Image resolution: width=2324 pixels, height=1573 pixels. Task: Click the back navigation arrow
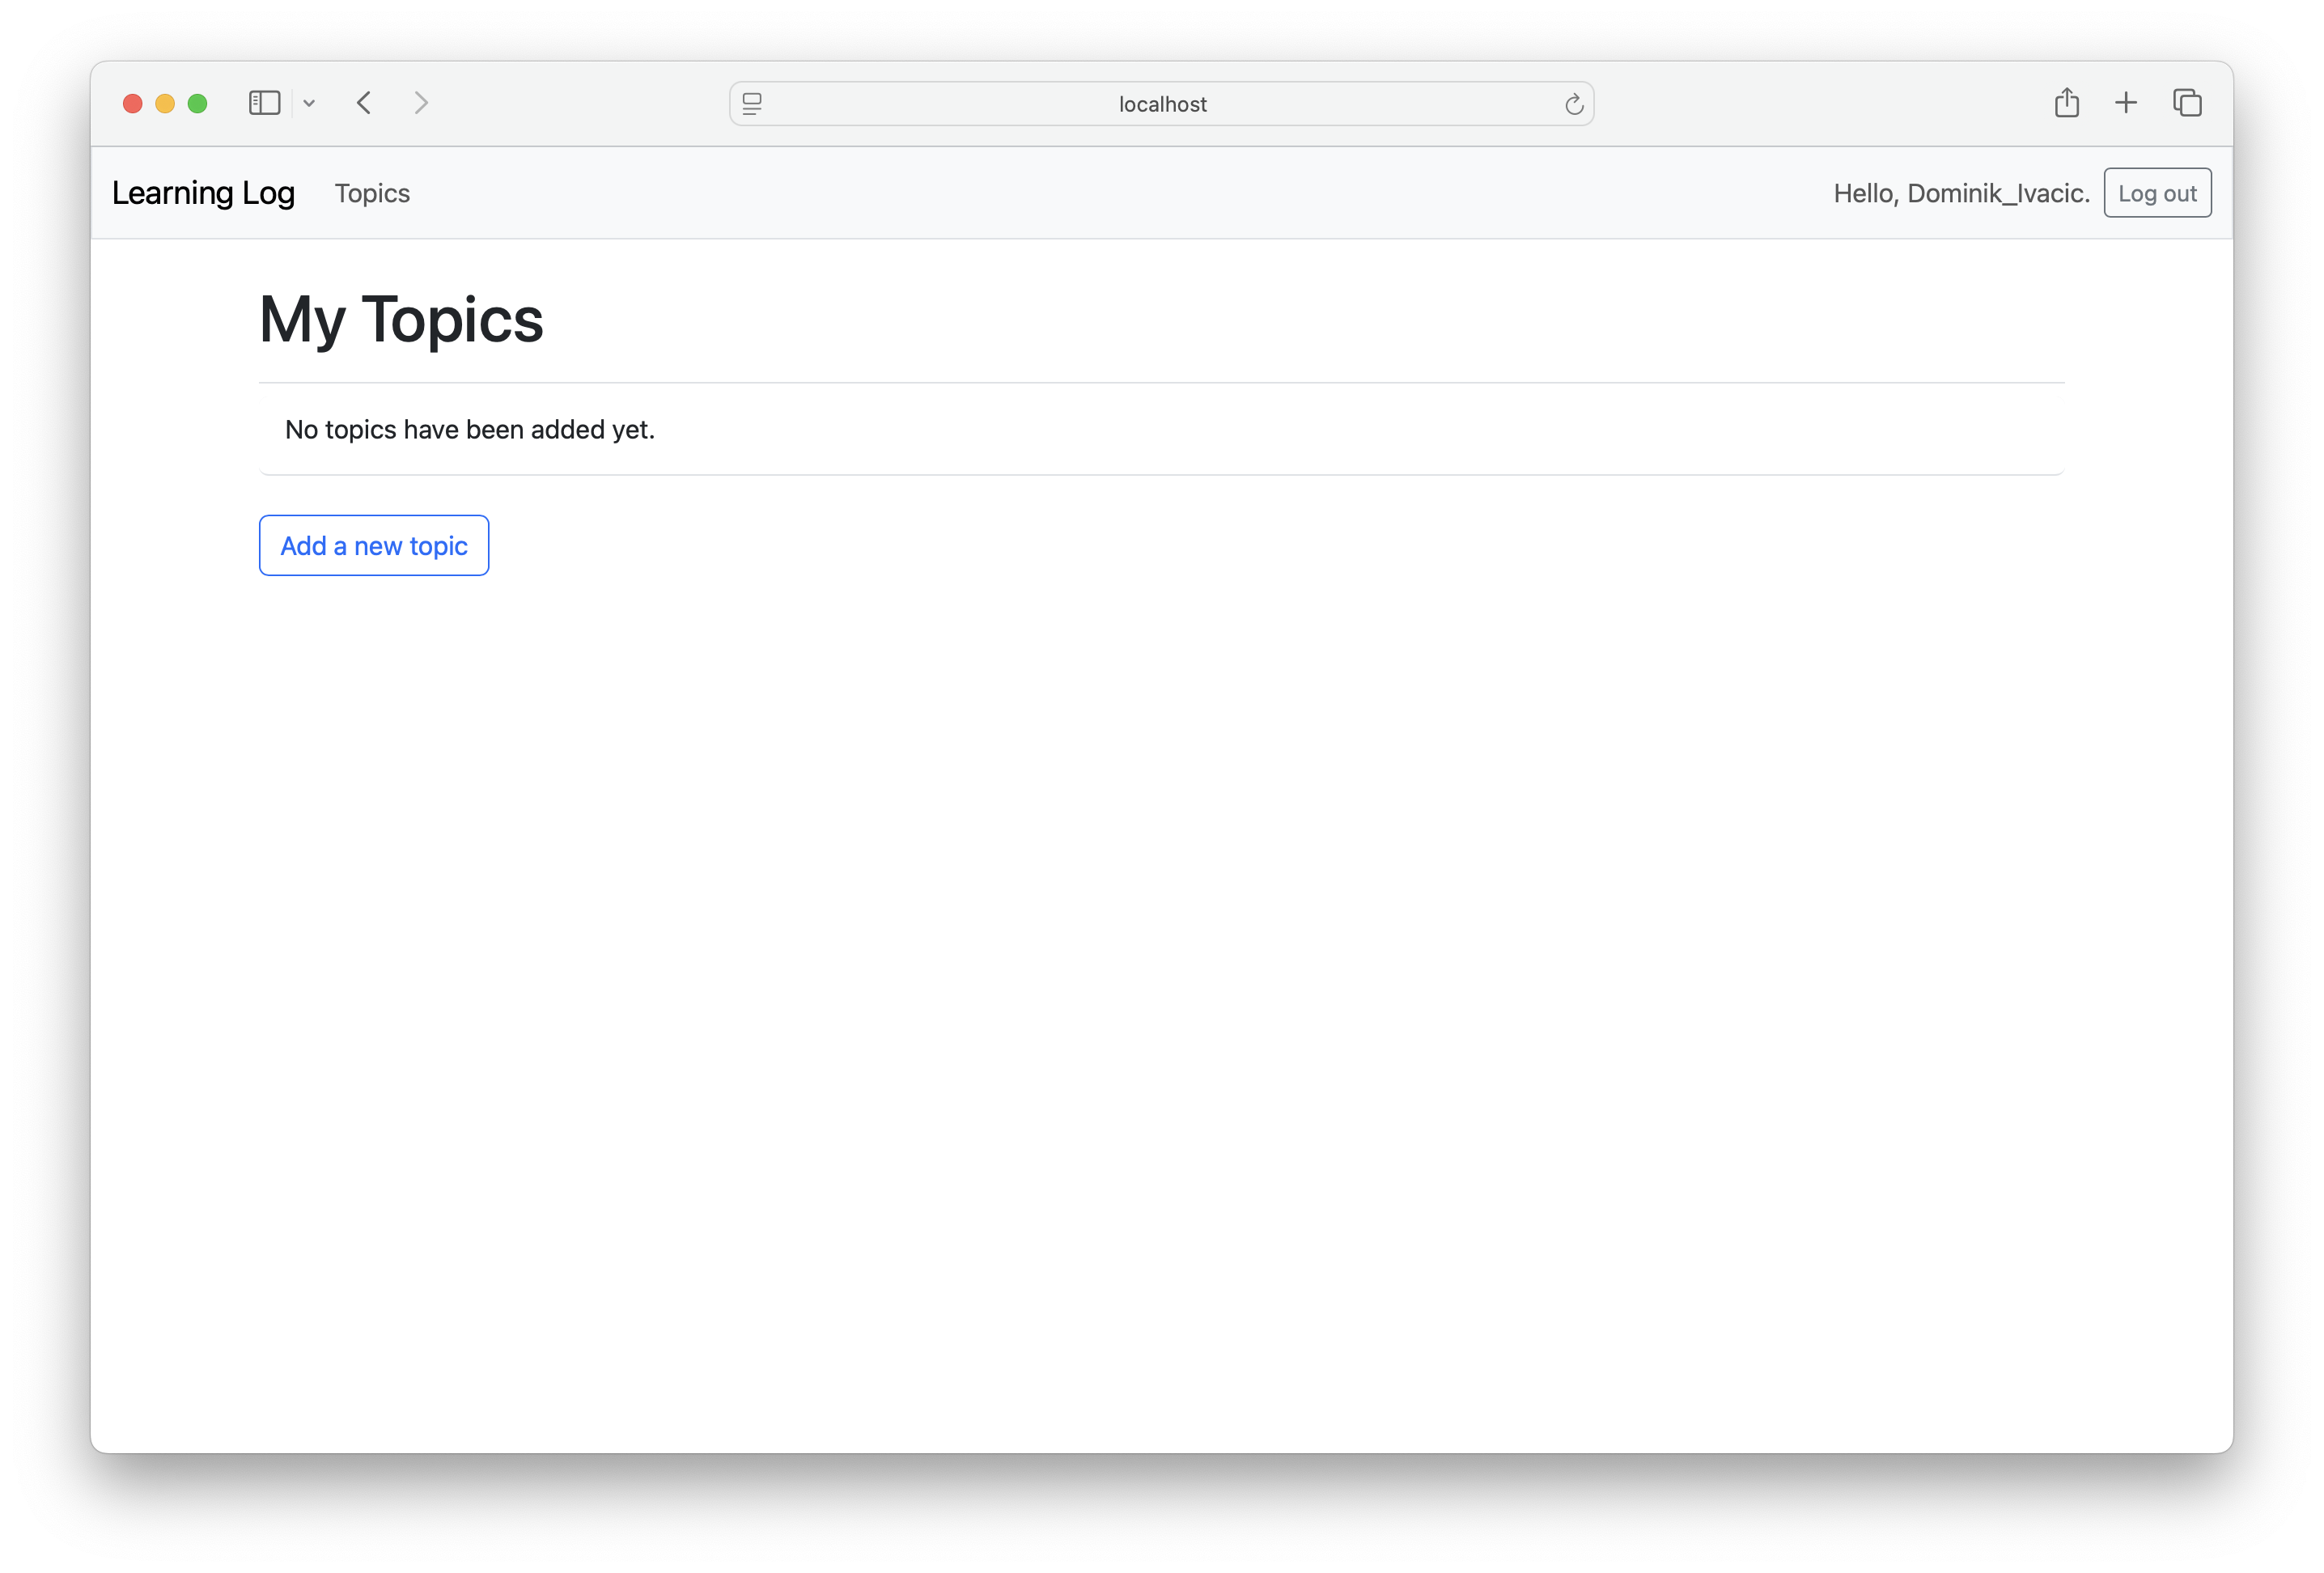pos(364,102)
